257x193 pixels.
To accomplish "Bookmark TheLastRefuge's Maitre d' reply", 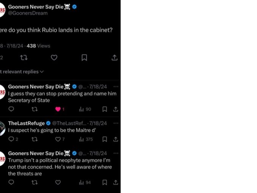I will point(105,139).
